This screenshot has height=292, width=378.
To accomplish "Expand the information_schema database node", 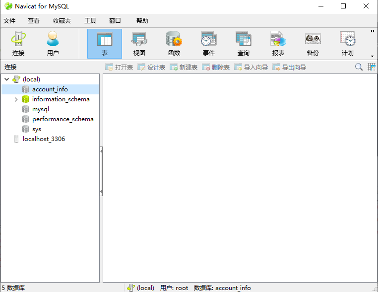I will point(16,99).
